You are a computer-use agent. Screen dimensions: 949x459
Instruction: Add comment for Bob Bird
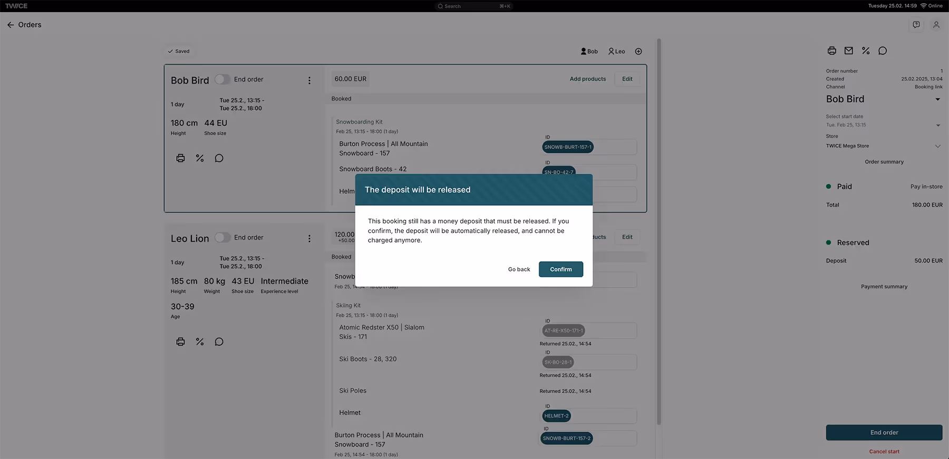(219, 158)
